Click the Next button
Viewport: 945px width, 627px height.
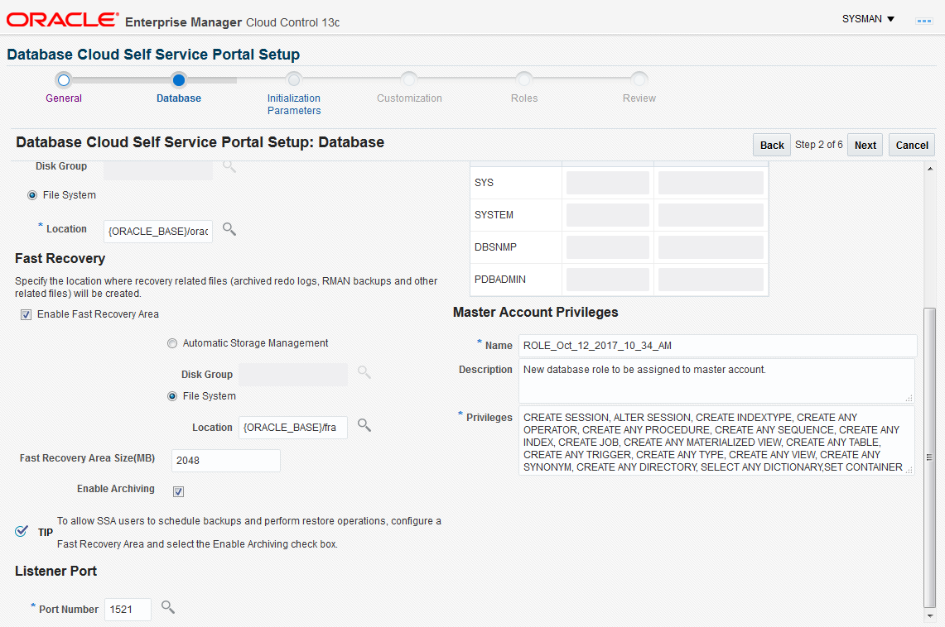point(865,145)
